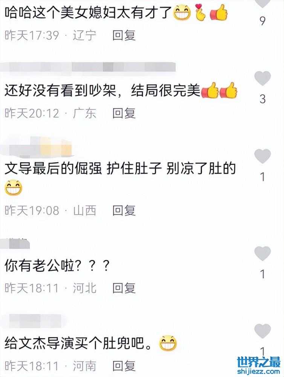Like the 河北 comment 你有老公啦
Viewport: 284px width, 377px height.
(x=263, y=253)
